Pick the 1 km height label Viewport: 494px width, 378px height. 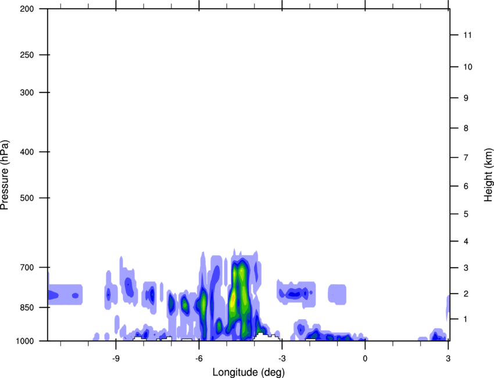pyautogui.click(x=466, y=319)
